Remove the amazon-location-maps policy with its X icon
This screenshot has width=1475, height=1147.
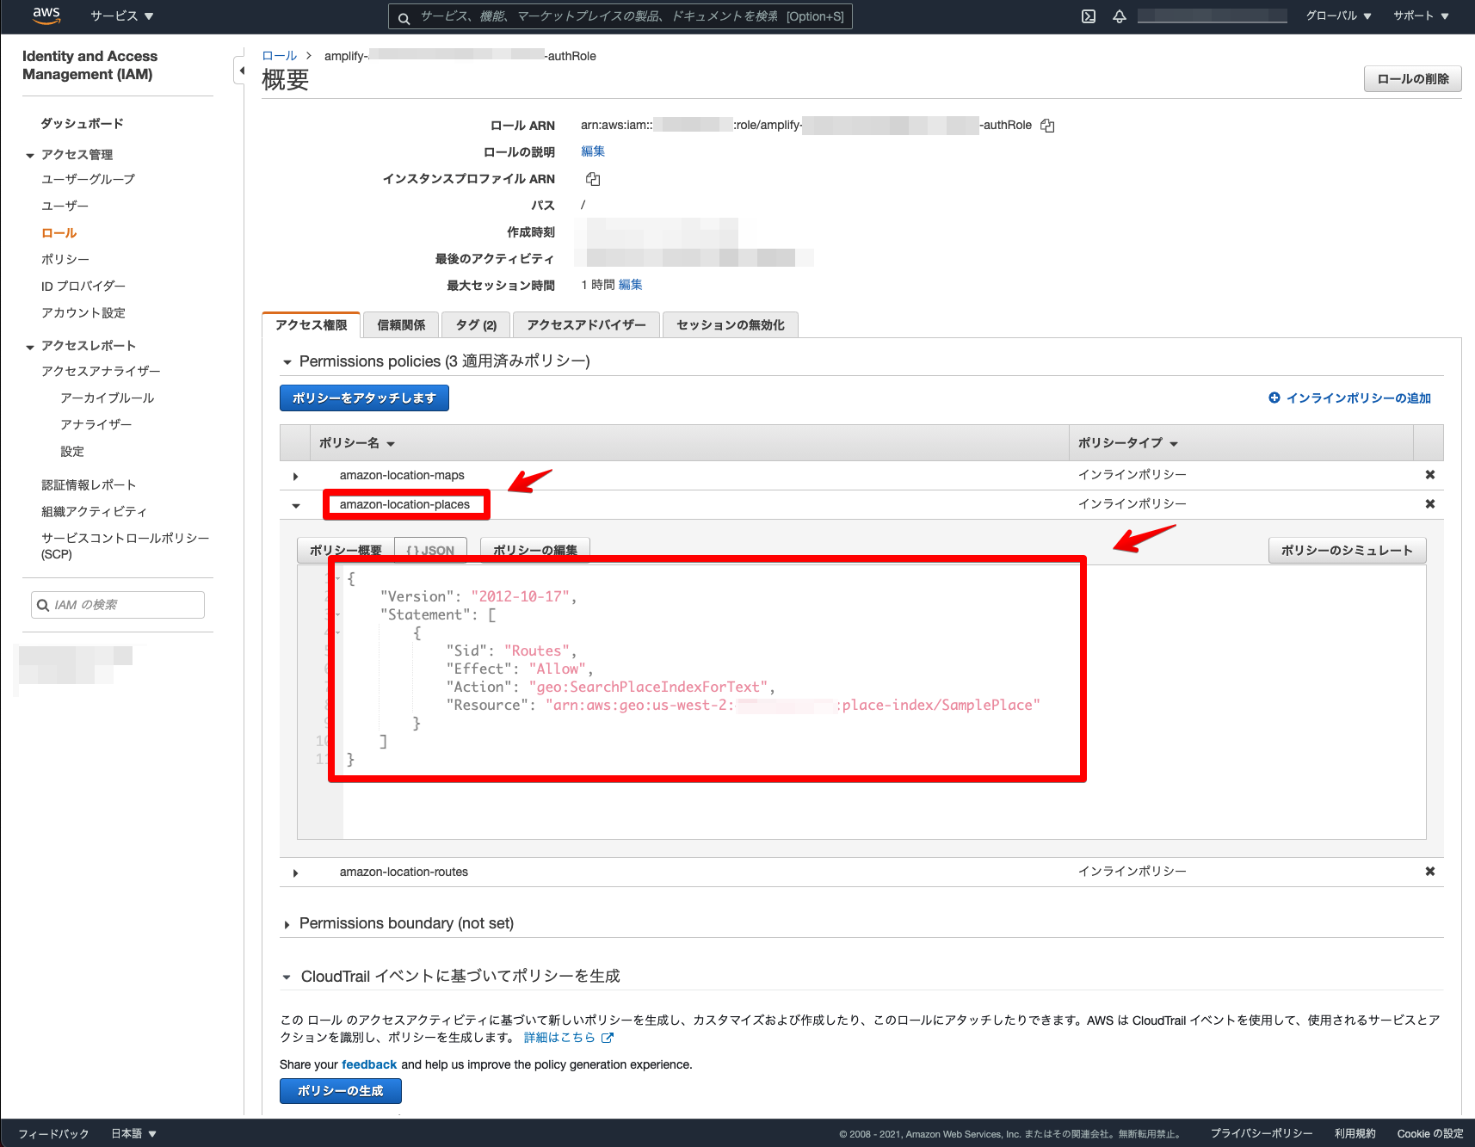(1429, 474)
